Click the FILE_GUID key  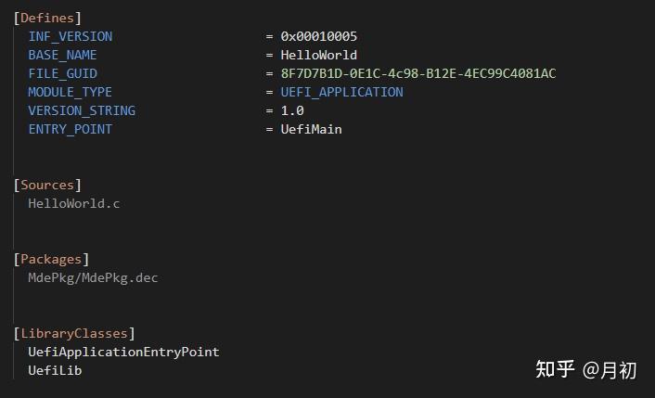pyautogui.click(x=62, y=73)
